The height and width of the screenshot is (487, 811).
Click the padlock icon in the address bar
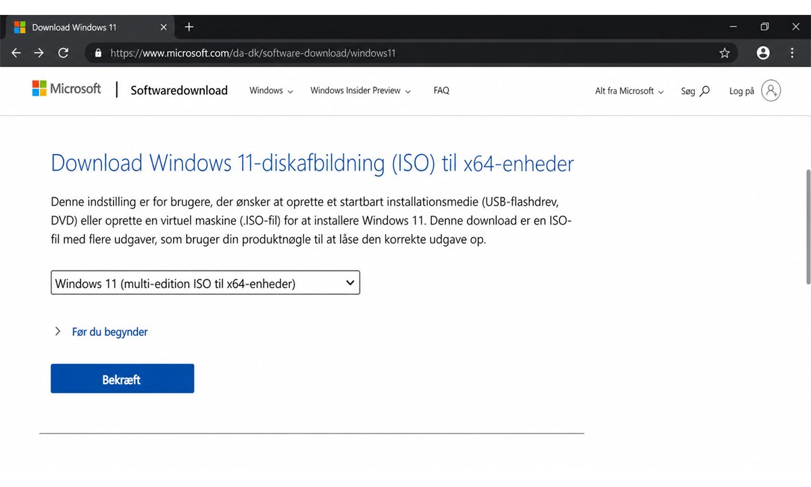tap(98, 53)
